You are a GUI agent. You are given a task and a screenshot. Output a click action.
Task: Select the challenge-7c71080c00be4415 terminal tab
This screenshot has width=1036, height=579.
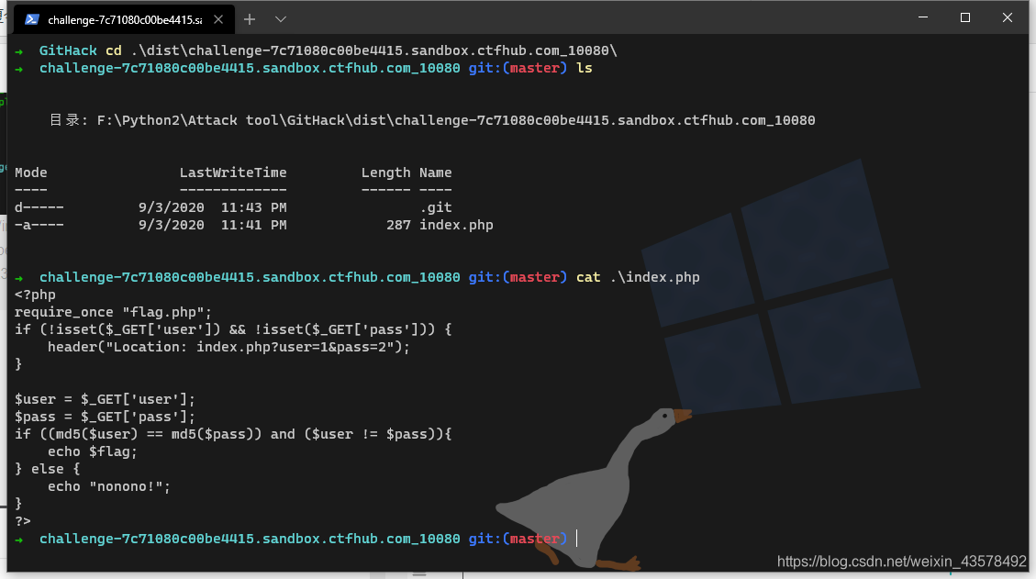tap(122, 20)
